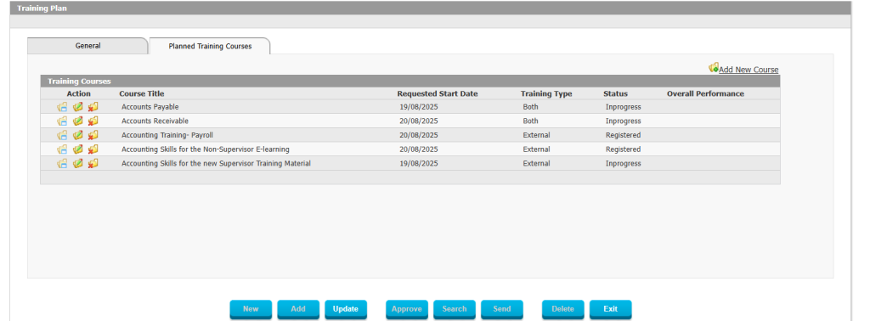870x321 pixels.
Task: Click the folder icon beside Add New Course
Action: [x=714, y=68]
